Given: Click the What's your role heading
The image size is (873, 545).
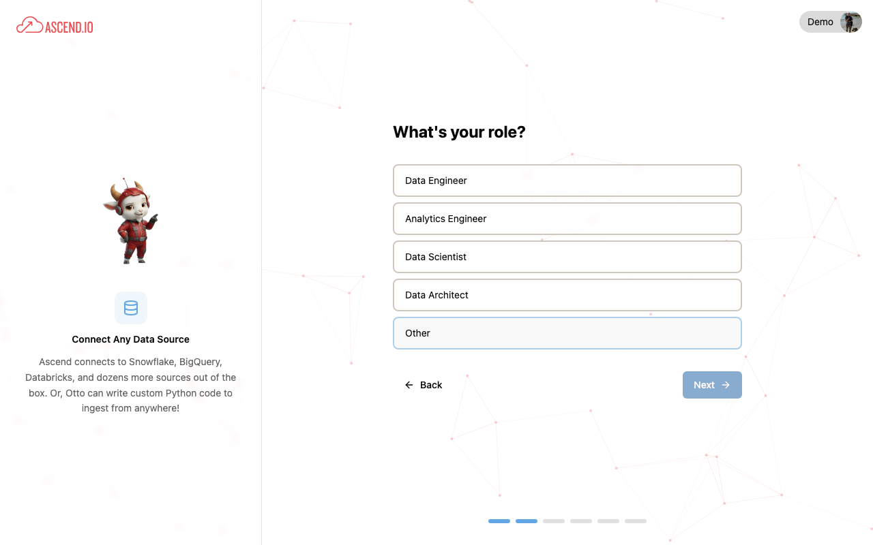Looking at the screenshot, I should 459,131.
